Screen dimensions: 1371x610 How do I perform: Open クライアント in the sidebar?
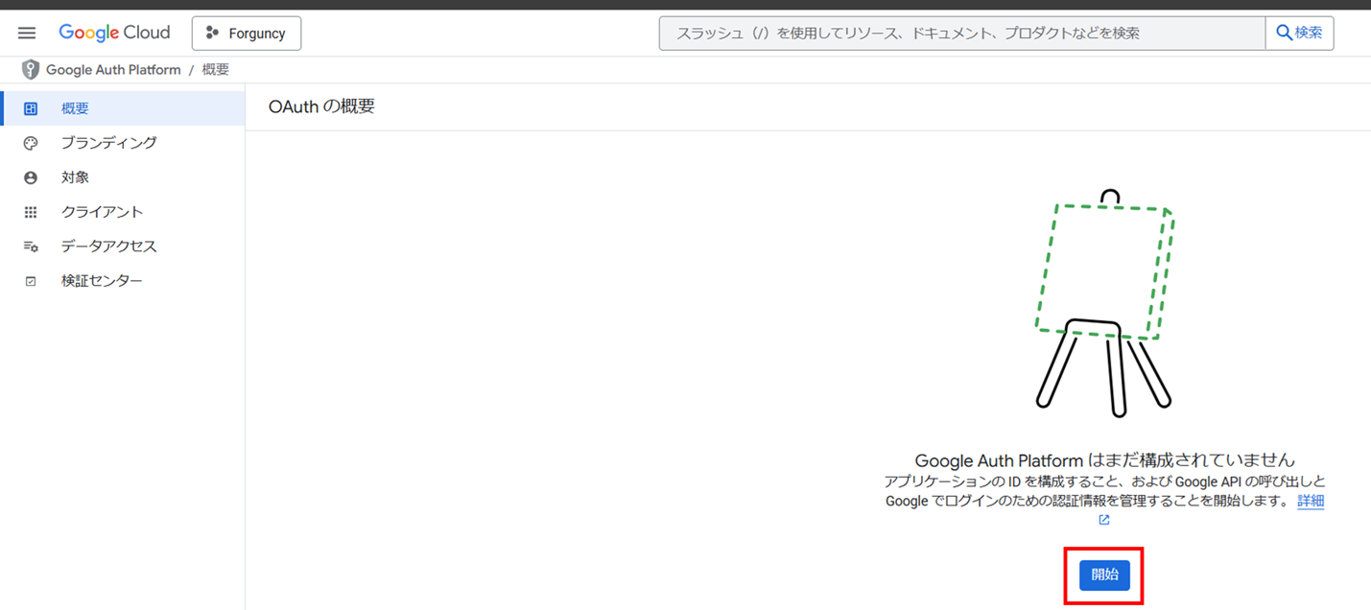tap(123, 212)
